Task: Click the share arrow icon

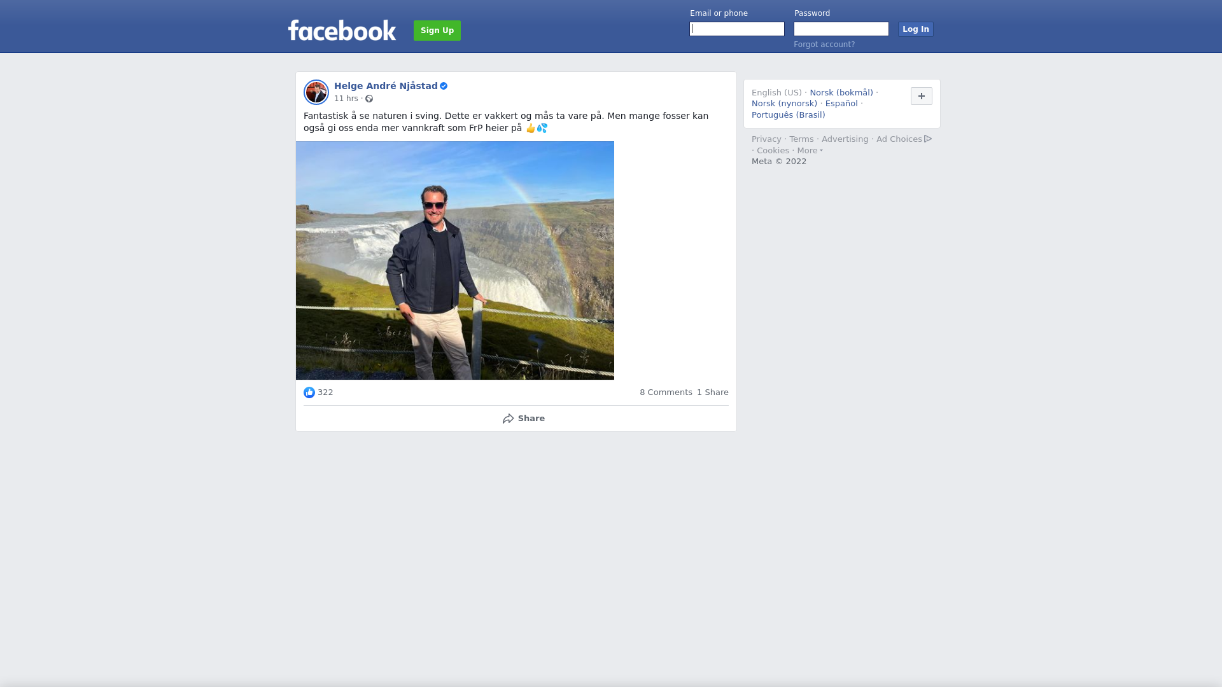Action: [x=508, y=419]
